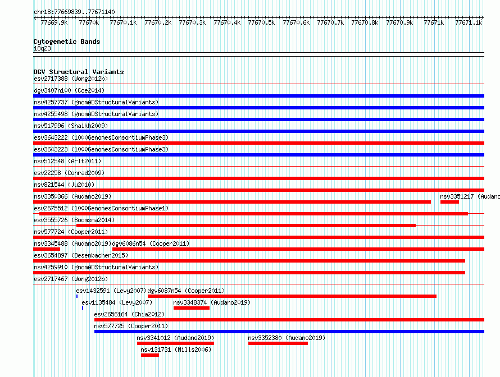This screenshot has width=500, height=377.
Task: Click the short red bar under nsv3345488
Action: point(47,249)
